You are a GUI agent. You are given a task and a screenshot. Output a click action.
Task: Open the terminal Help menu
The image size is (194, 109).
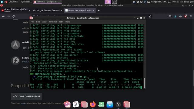[68, 22]
